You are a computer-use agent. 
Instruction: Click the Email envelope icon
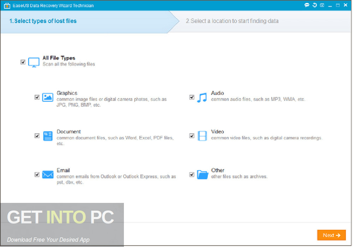pos(48,175)
